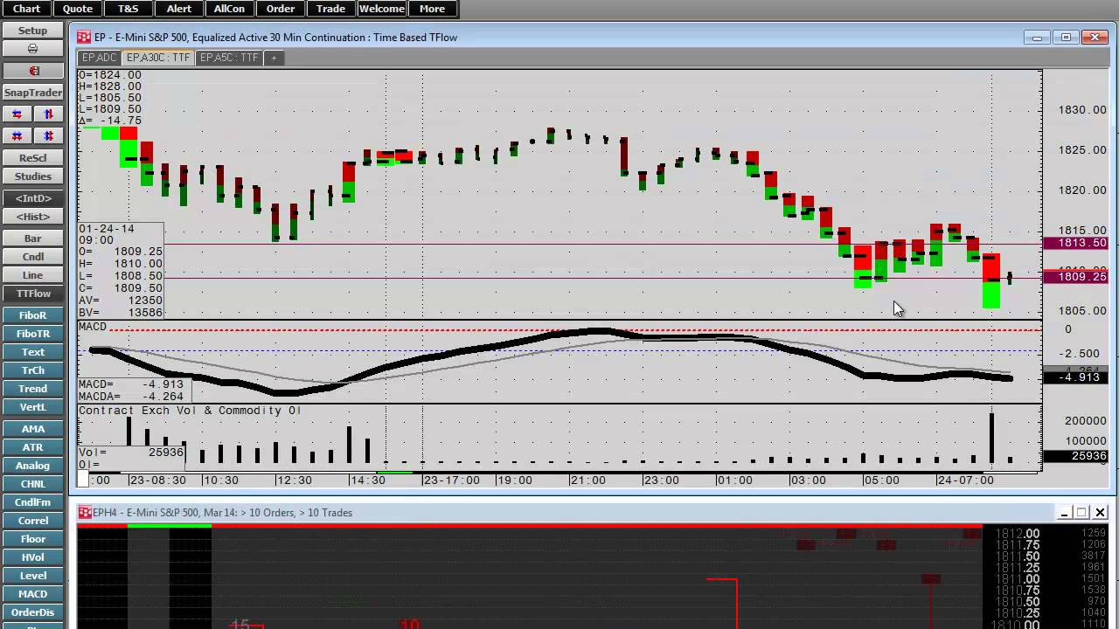Toggle the Hist historical mode button

(x=33, y=217)
